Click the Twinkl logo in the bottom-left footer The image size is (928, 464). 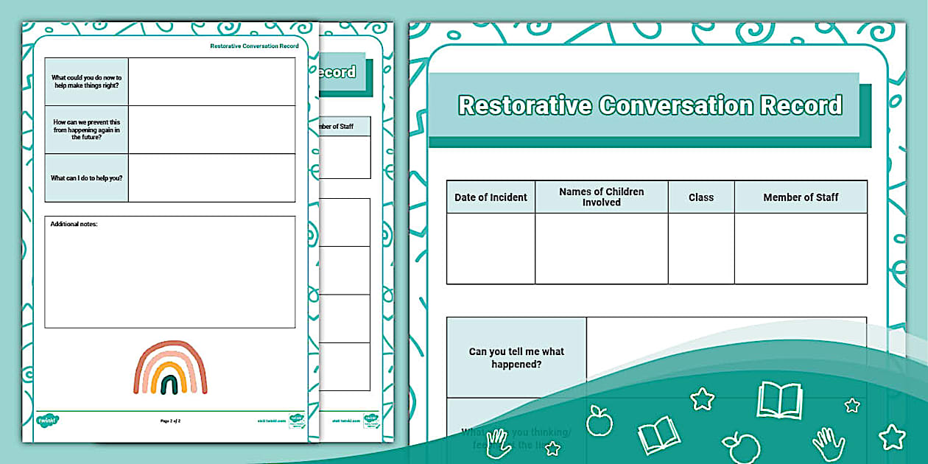(48, 421)
